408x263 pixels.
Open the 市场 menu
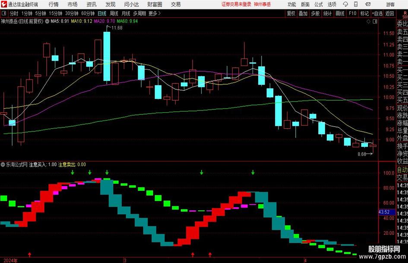[73, 4]
